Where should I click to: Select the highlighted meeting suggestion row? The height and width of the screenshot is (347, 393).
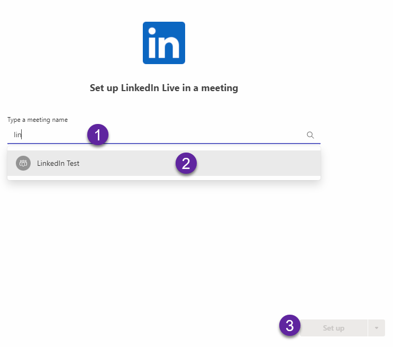pos(164,163)
